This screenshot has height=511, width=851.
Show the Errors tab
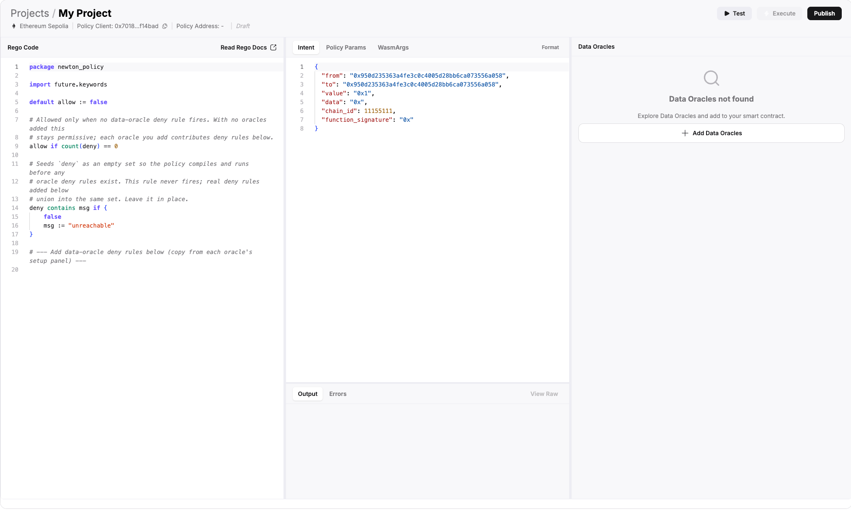tap(338, 394)
